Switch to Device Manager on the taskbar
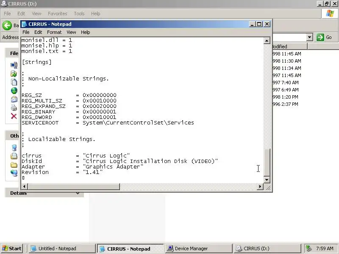The height and width of the screenshot is (254, 339). tap(199, 248)
